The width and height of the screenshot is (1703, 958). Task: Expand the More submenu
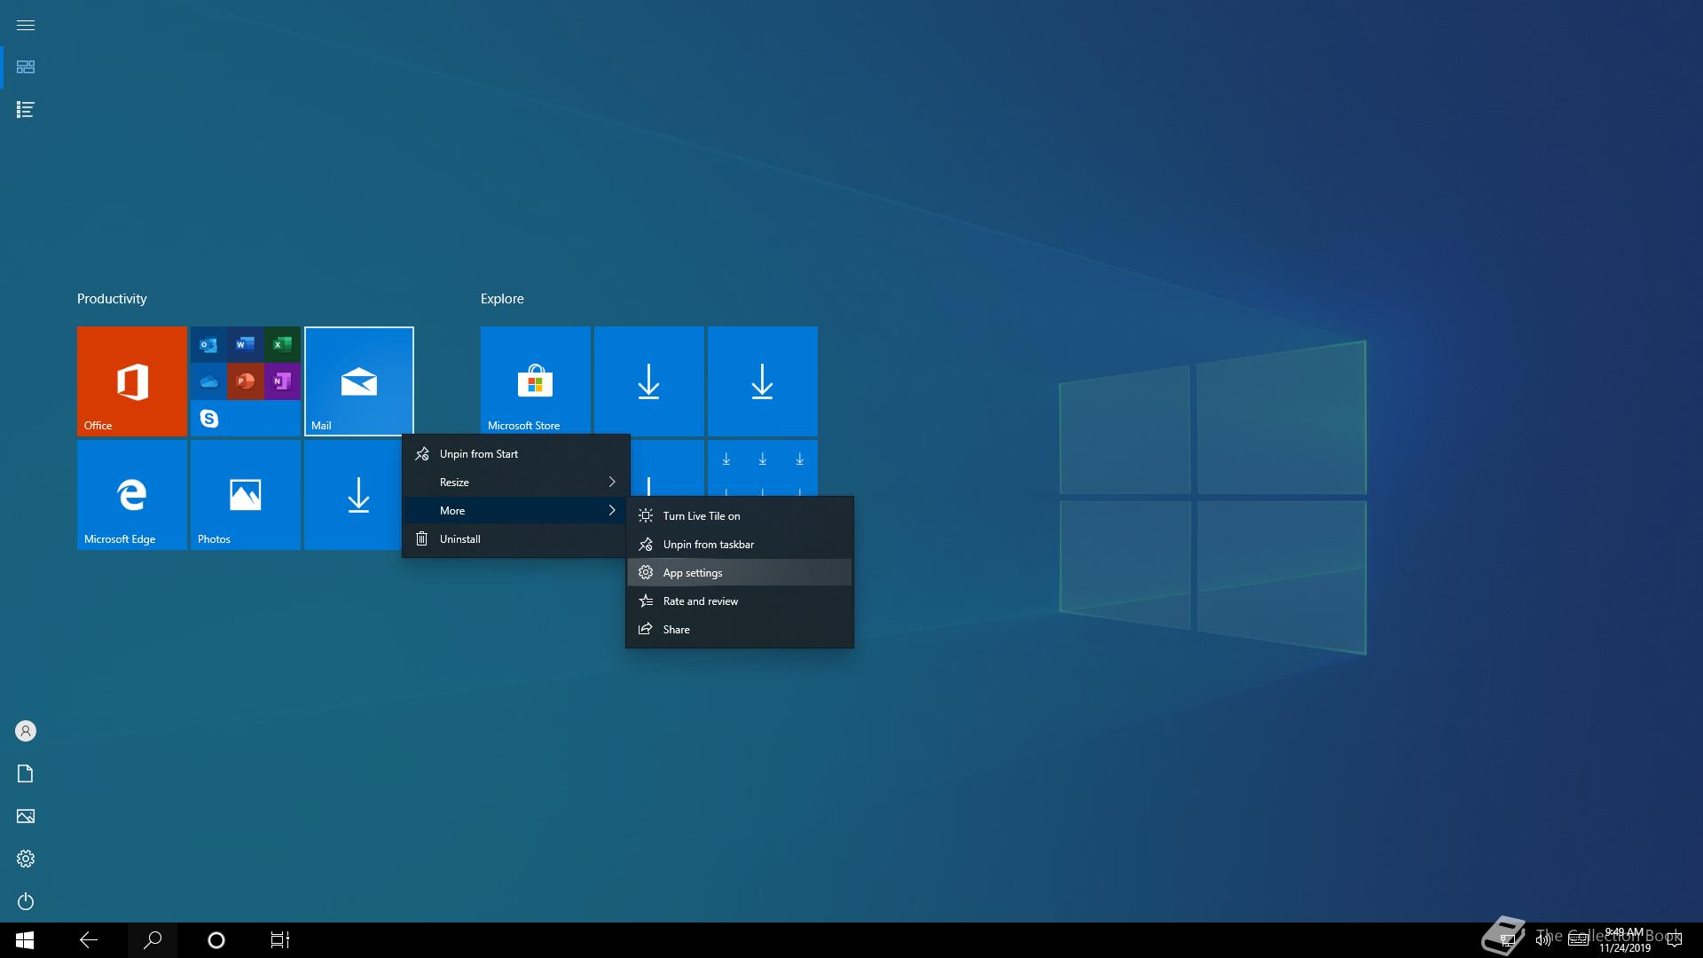pos(516,510)
